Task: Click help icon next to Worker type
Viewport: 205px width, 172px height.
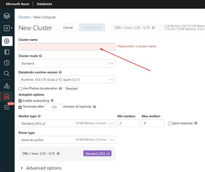Action: point(39,116)
